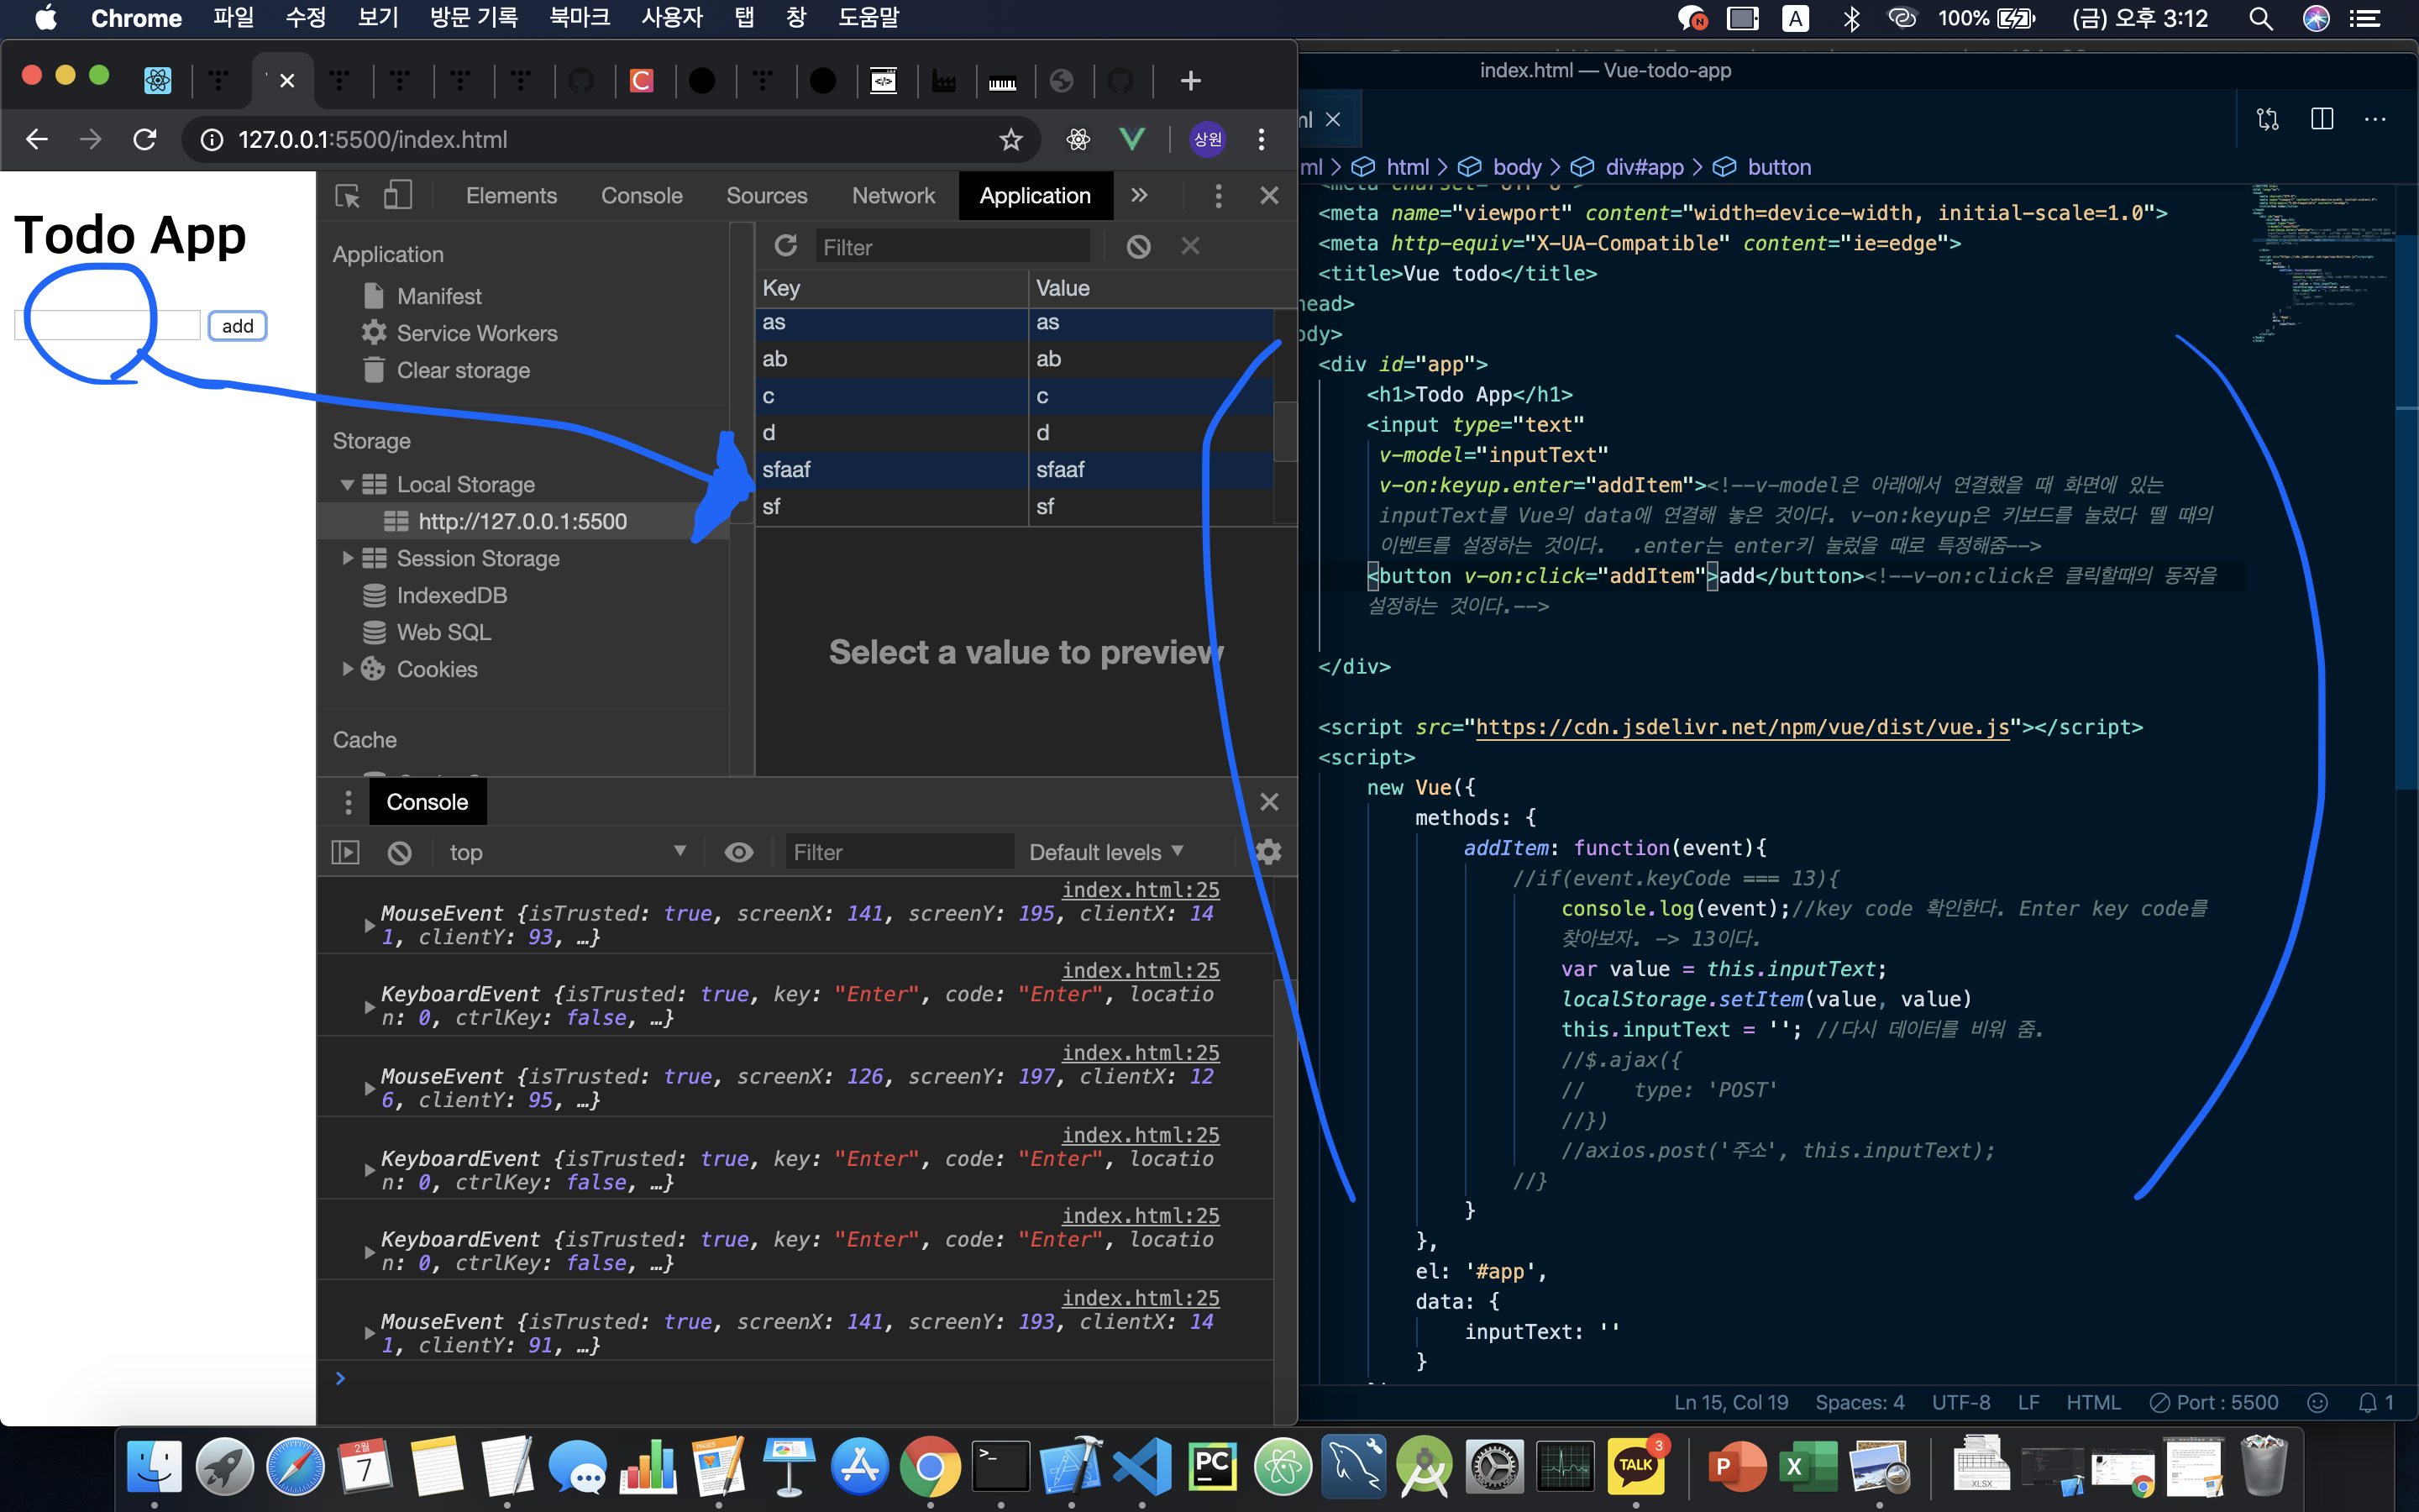Toggle the device toolbar icon
This screenshot has width=2419, height=1512.
(x=398, y=196)
